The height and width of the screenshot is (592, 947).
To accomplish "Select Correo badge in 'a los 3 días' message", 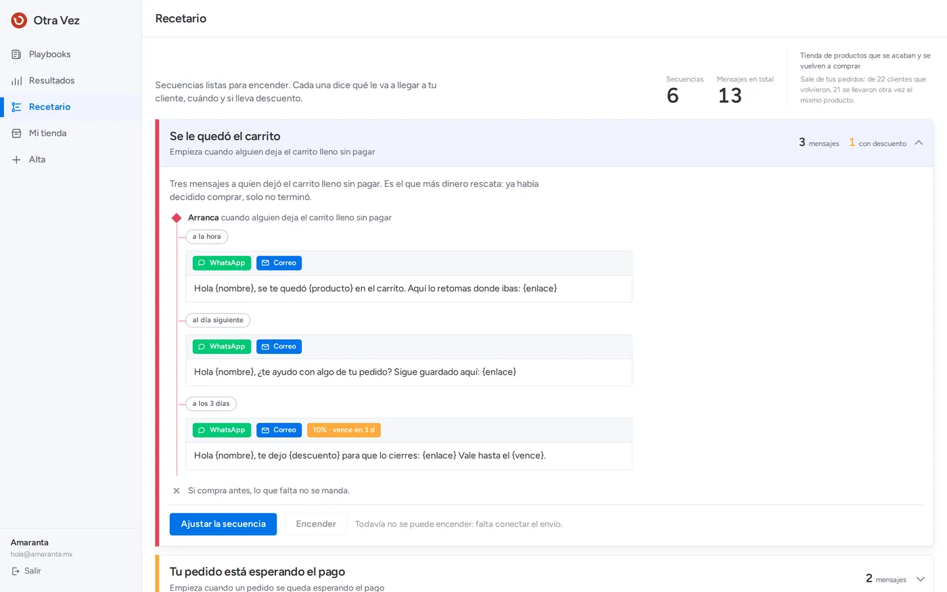I will click(x=279, y=430).
